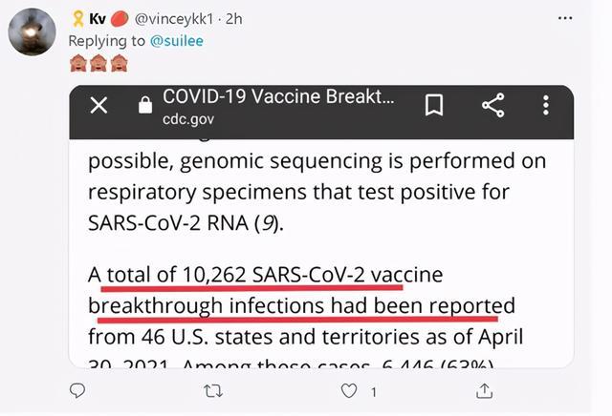Share the tweet via upload icon

[x=485, y=390]
